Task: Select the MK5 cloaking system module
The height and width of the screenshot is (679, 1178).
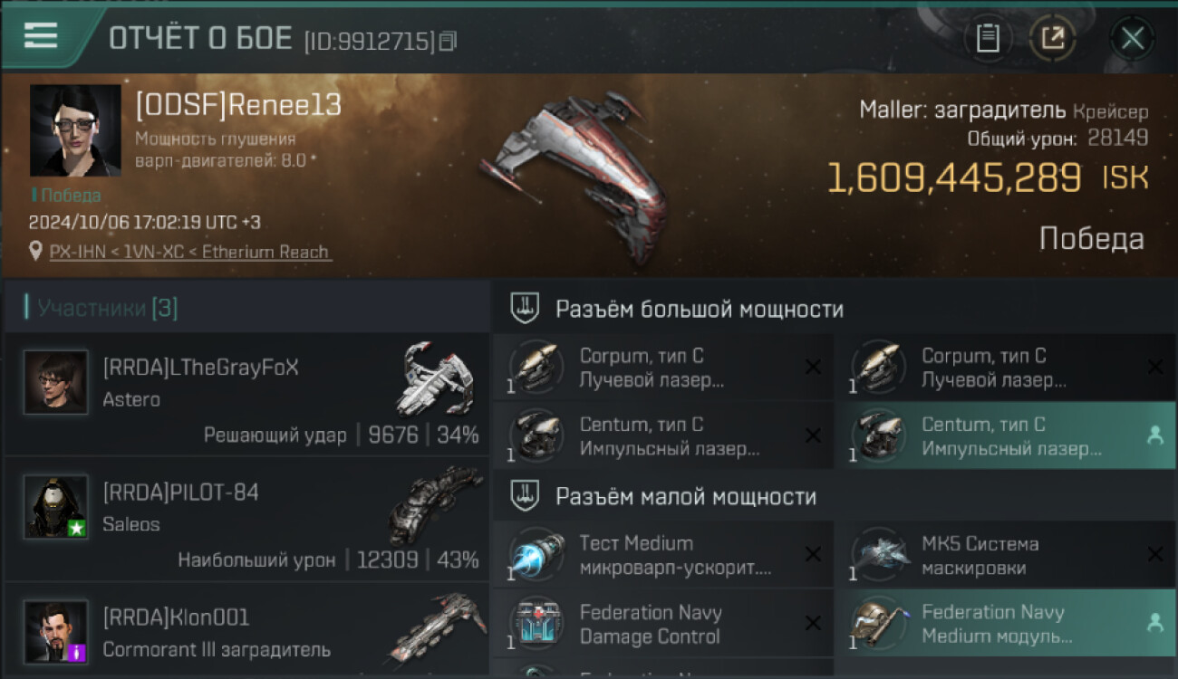Action: [1006, 555]
